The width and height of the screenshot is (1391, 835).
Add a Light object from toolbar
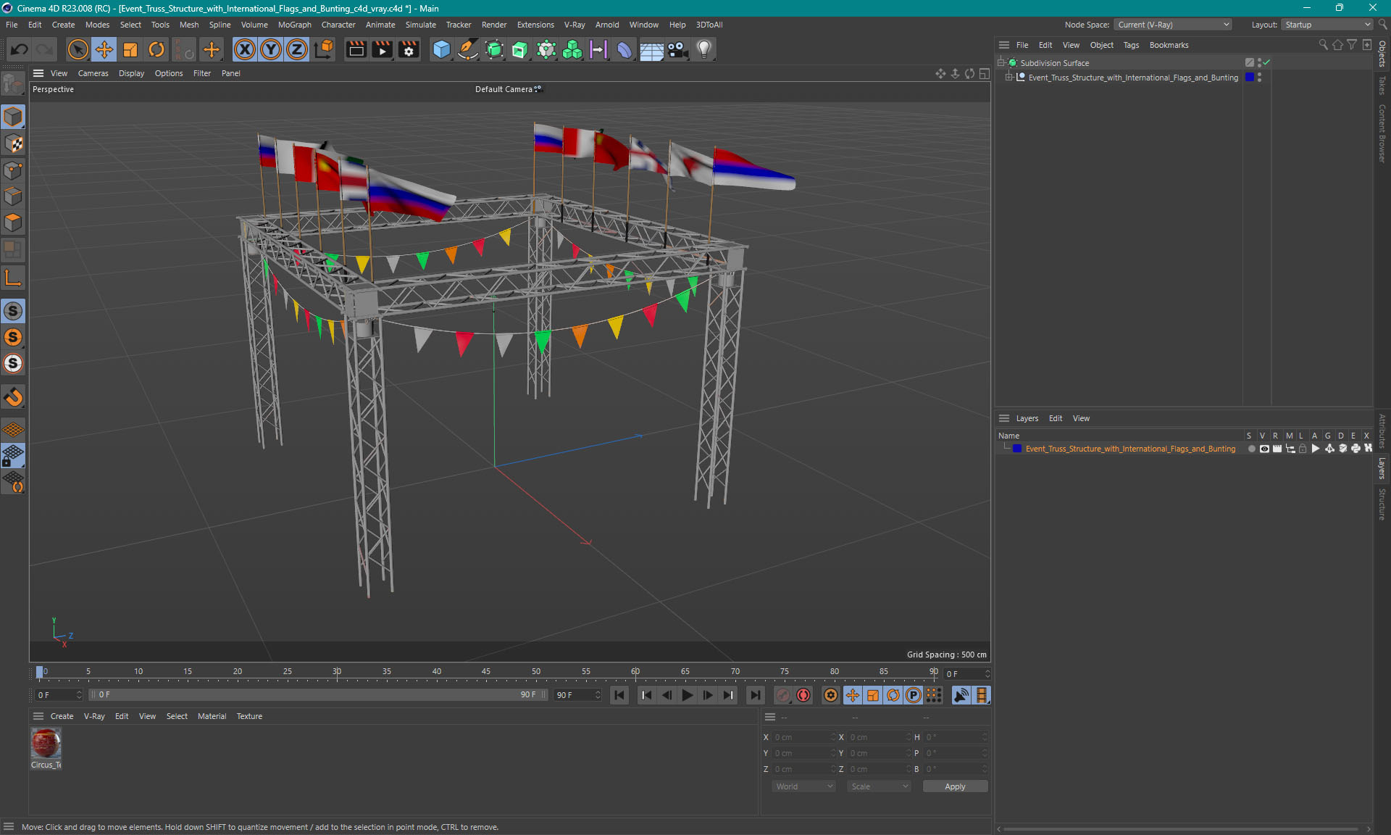click(x=703, y=49)
